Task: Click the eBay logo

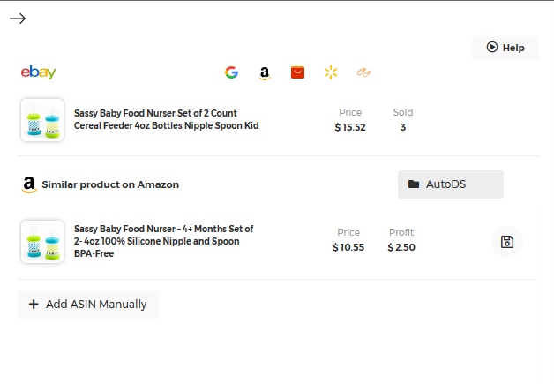Action: [x=39, y=72]
